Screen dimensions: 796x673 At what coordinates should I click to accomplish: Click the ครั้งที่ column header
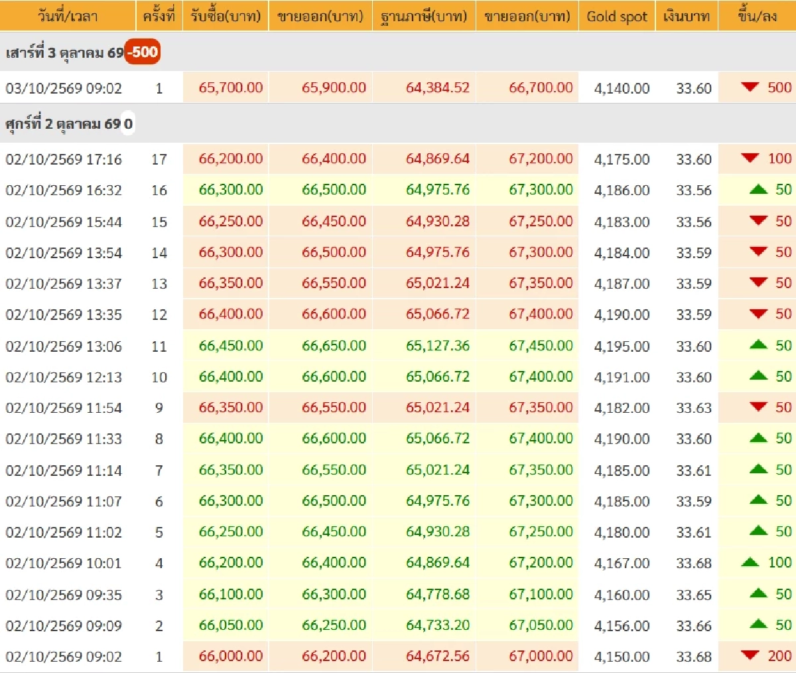click(159, 15)
